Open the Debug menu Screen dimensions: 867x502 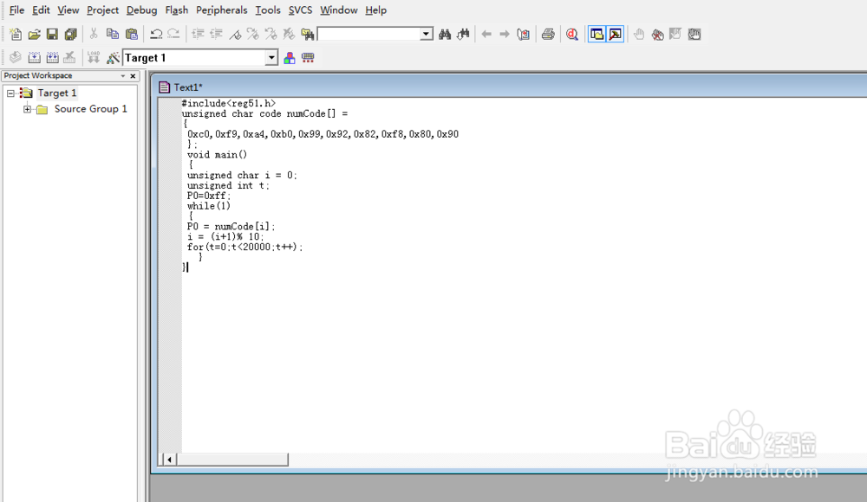(x=141, y=10)
